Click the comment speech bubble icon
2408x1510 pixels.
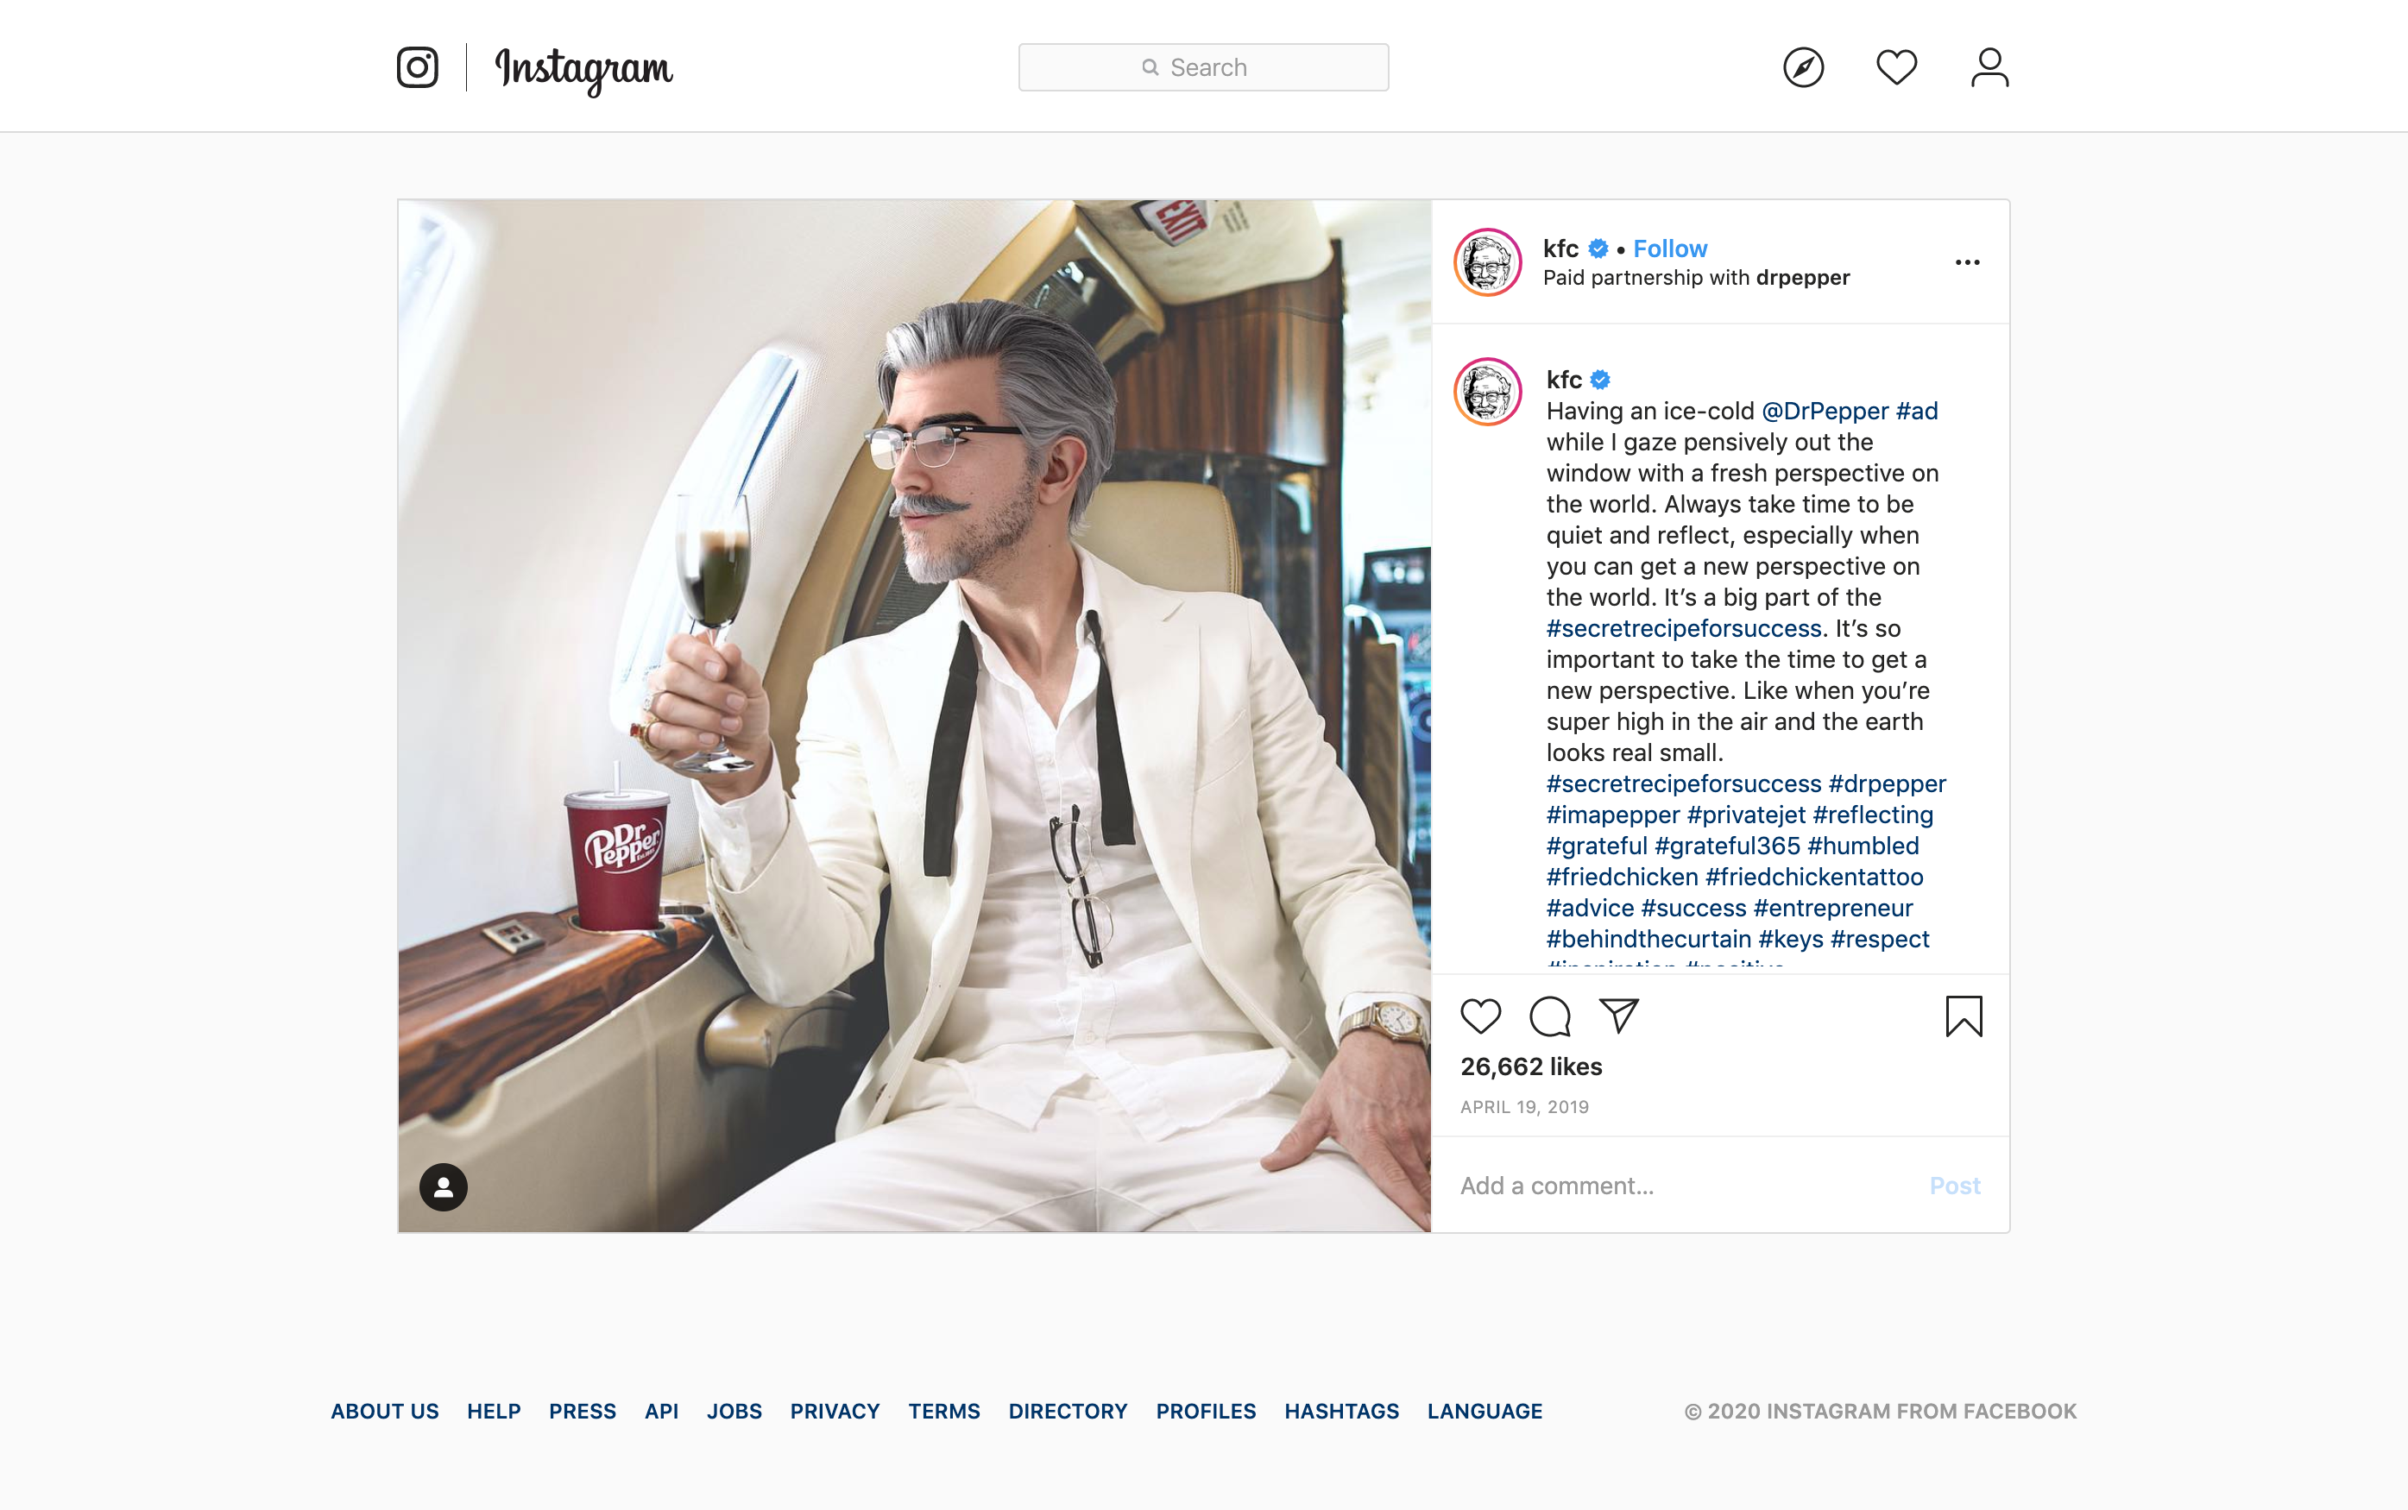pos(1550,1016)
